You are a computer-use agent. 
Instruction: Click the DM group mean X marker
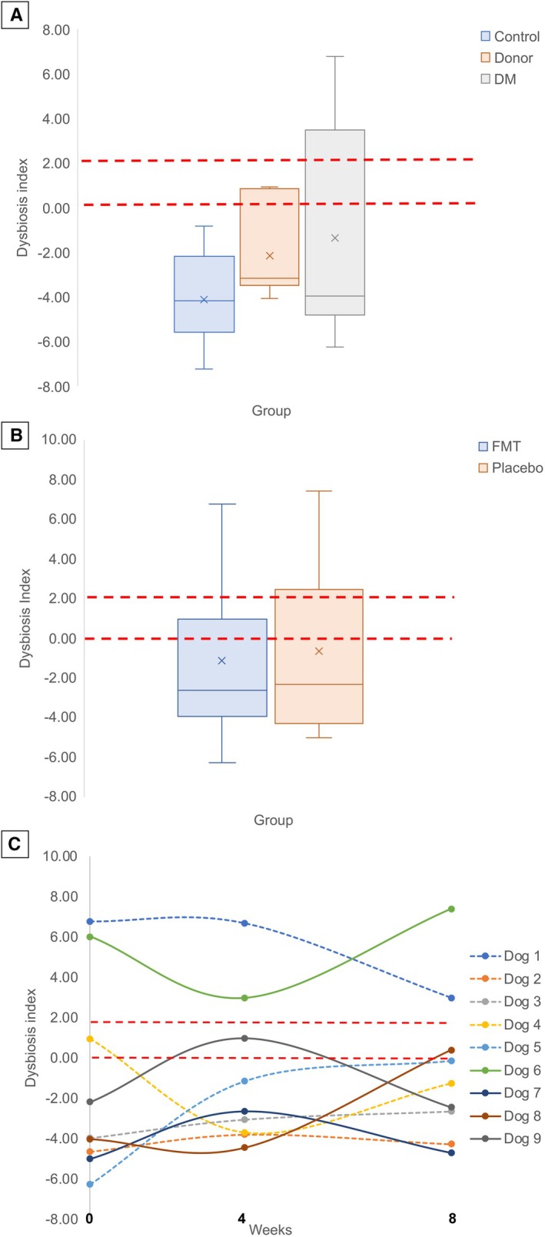pos(335,238)
